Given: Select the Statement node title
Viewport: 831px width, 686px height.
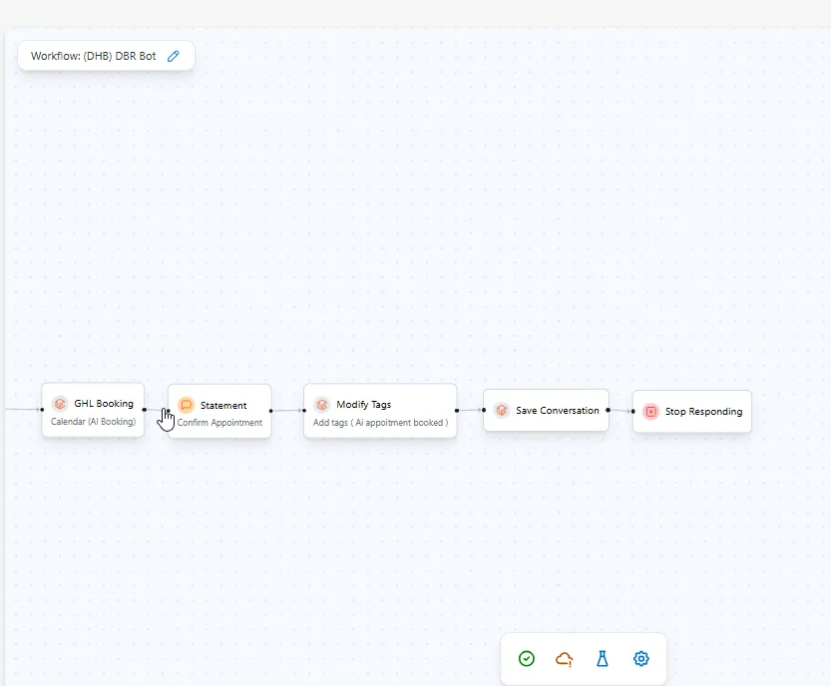Looking at the screenshot, I should pos(223,405).
